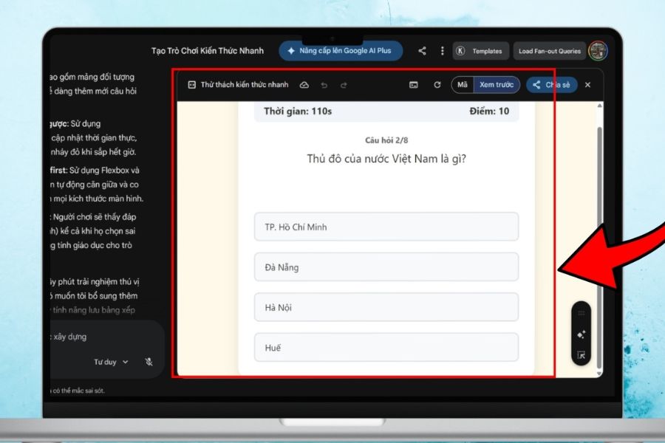Click the sparkle AI edit icon
This screenshot has width=665, height=443.
(x=581, y=334)
